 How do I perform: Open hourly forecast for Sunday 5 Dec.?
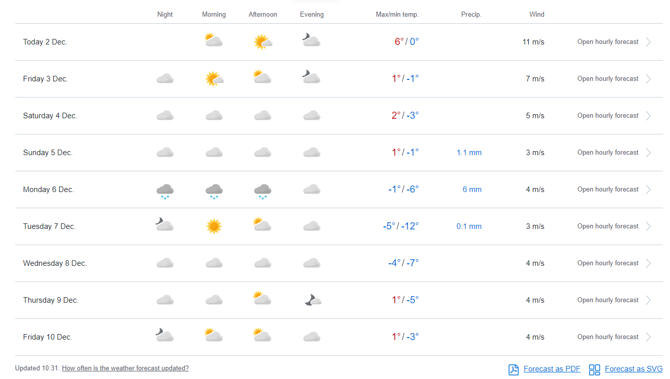coord(608,153)
